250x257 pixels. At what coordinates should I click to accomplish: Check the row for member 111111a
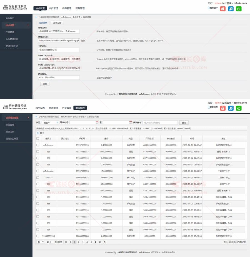coord(38,178)
